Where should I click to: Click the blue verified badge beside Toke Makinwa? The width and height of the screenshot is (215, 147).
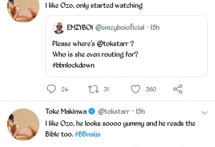click(x=91, y=111)
